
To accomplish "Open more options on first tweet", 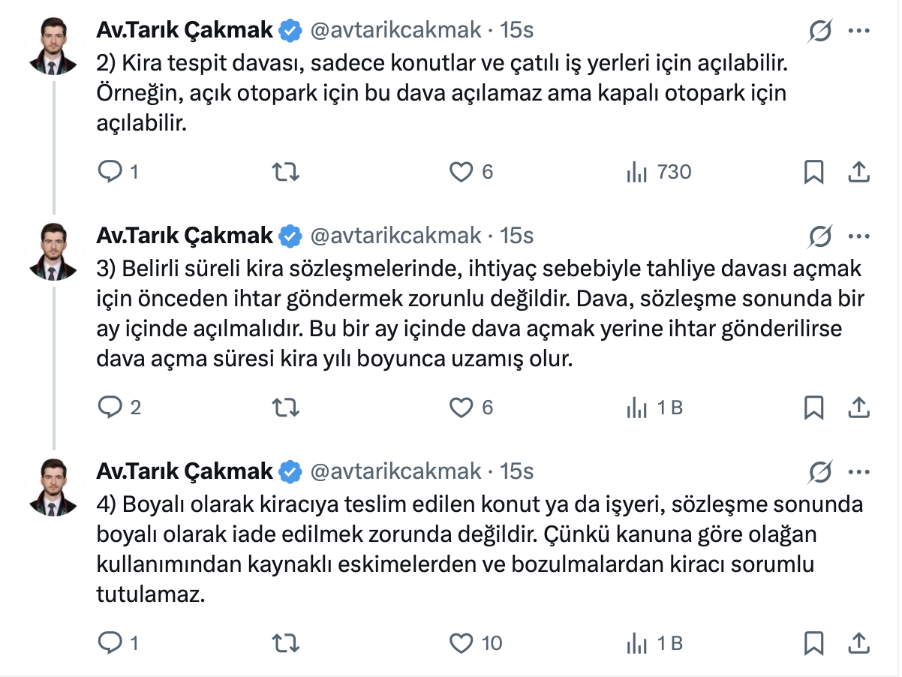I will [x=858, y=31].
